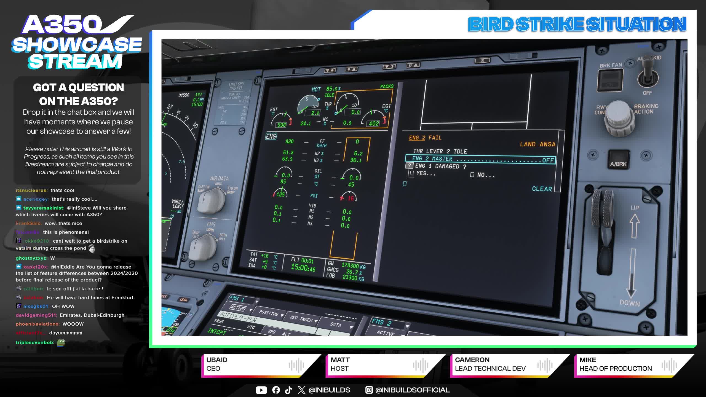Click the display contrast down key
706x397 pixels.
(x=389, y=67)
